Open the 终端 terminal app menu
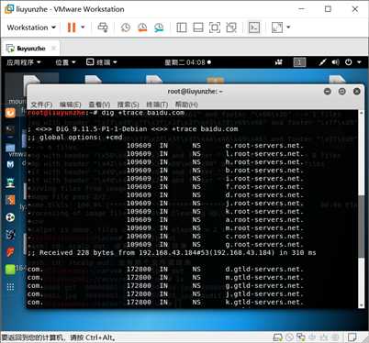 click(102, 62)
